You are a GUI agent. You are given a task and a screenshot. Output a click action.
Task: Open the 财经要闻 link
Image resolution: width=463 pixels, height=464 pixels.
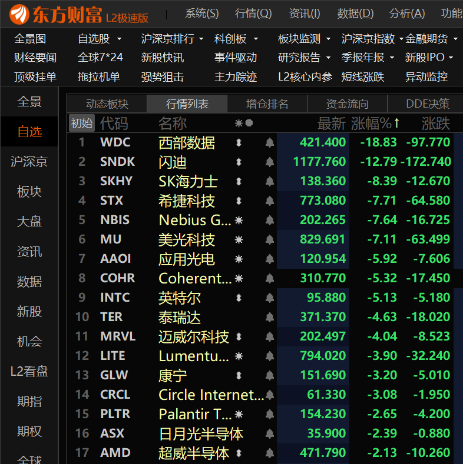[35, 58]
